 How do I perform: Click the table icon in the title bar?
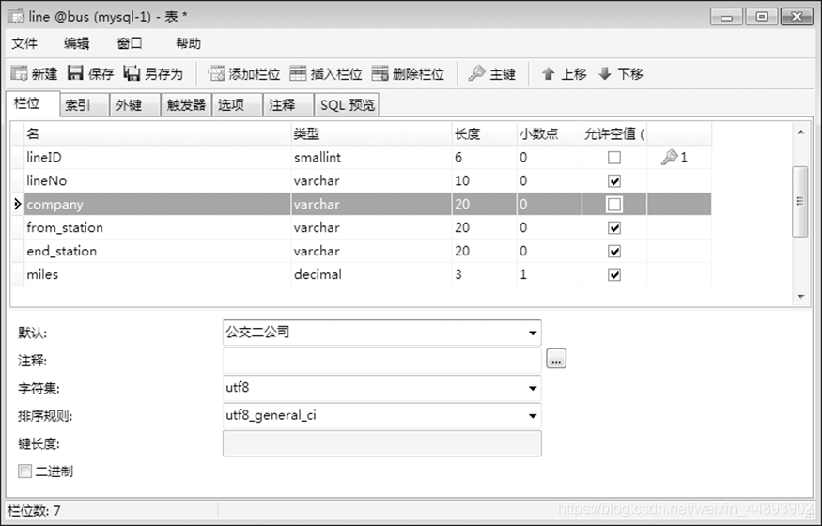(16, 17)
